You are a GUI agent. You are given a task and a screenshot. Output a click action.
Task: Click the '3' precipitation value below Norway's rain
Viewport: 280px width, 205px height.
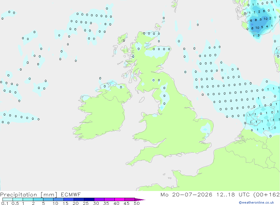258,36
